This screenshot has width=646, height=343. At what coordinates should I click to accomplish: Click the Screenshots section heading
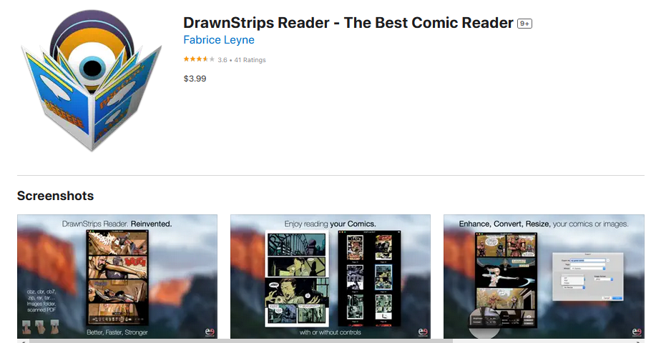[56, 196]
